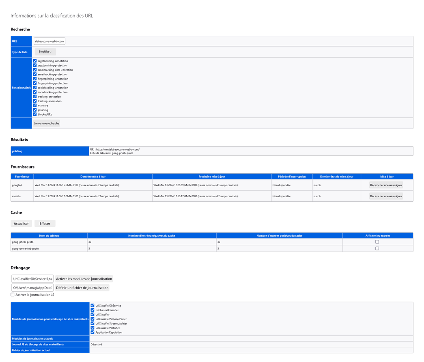Uncheck cryptomining-annotation feature
The height and width of the screenshot is (362, 424).
pos(35,61)
